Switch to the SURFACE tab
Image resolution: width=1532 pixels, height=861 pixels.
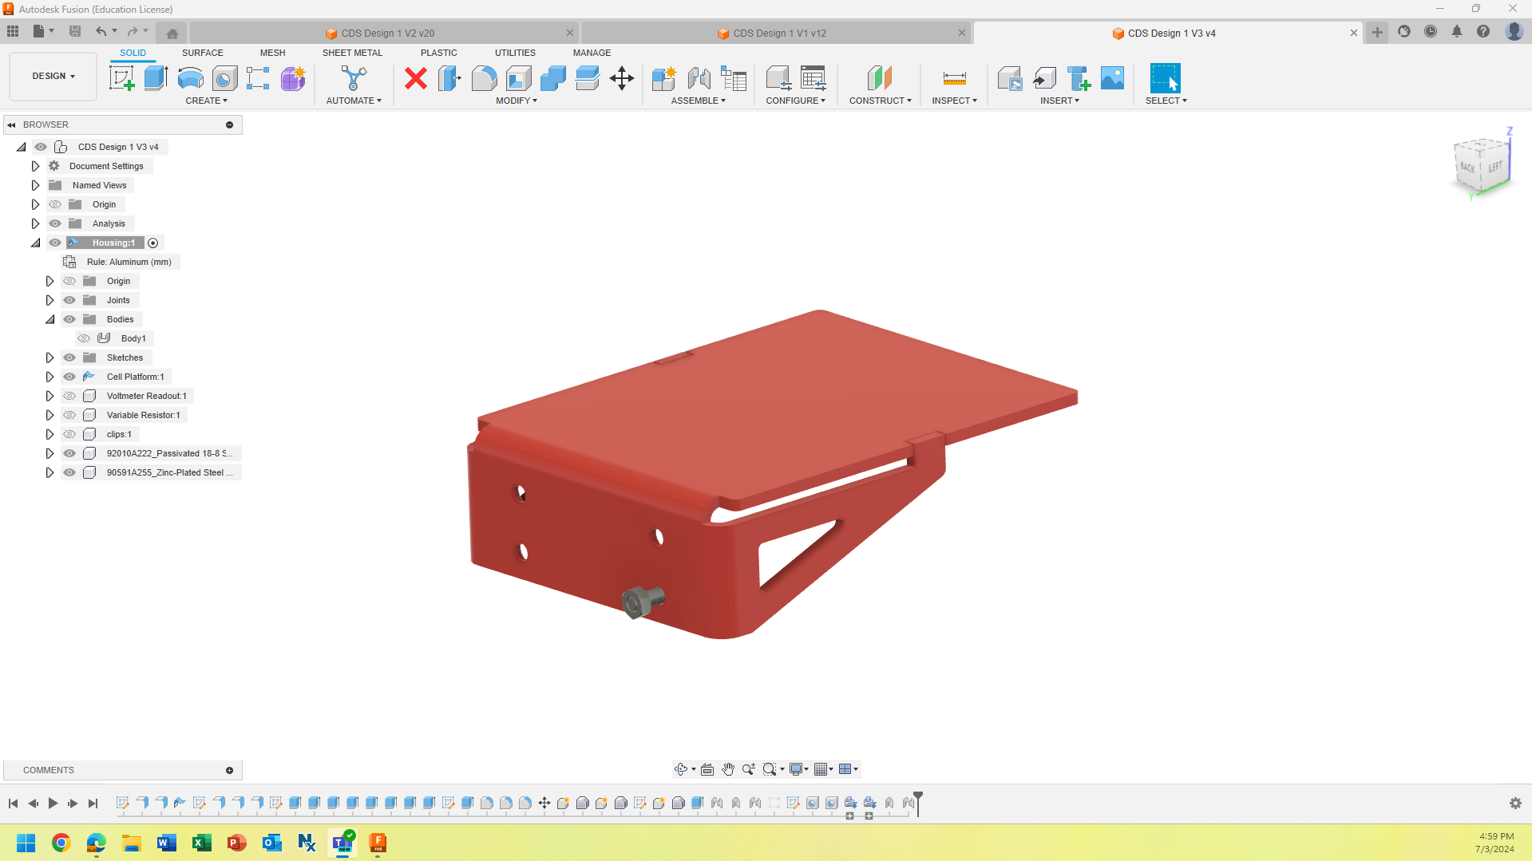point(202,53)
